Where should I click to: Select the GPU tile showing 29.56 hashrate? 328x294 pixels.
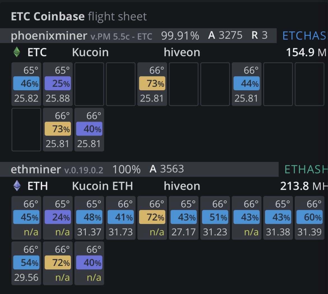point(26,263)
